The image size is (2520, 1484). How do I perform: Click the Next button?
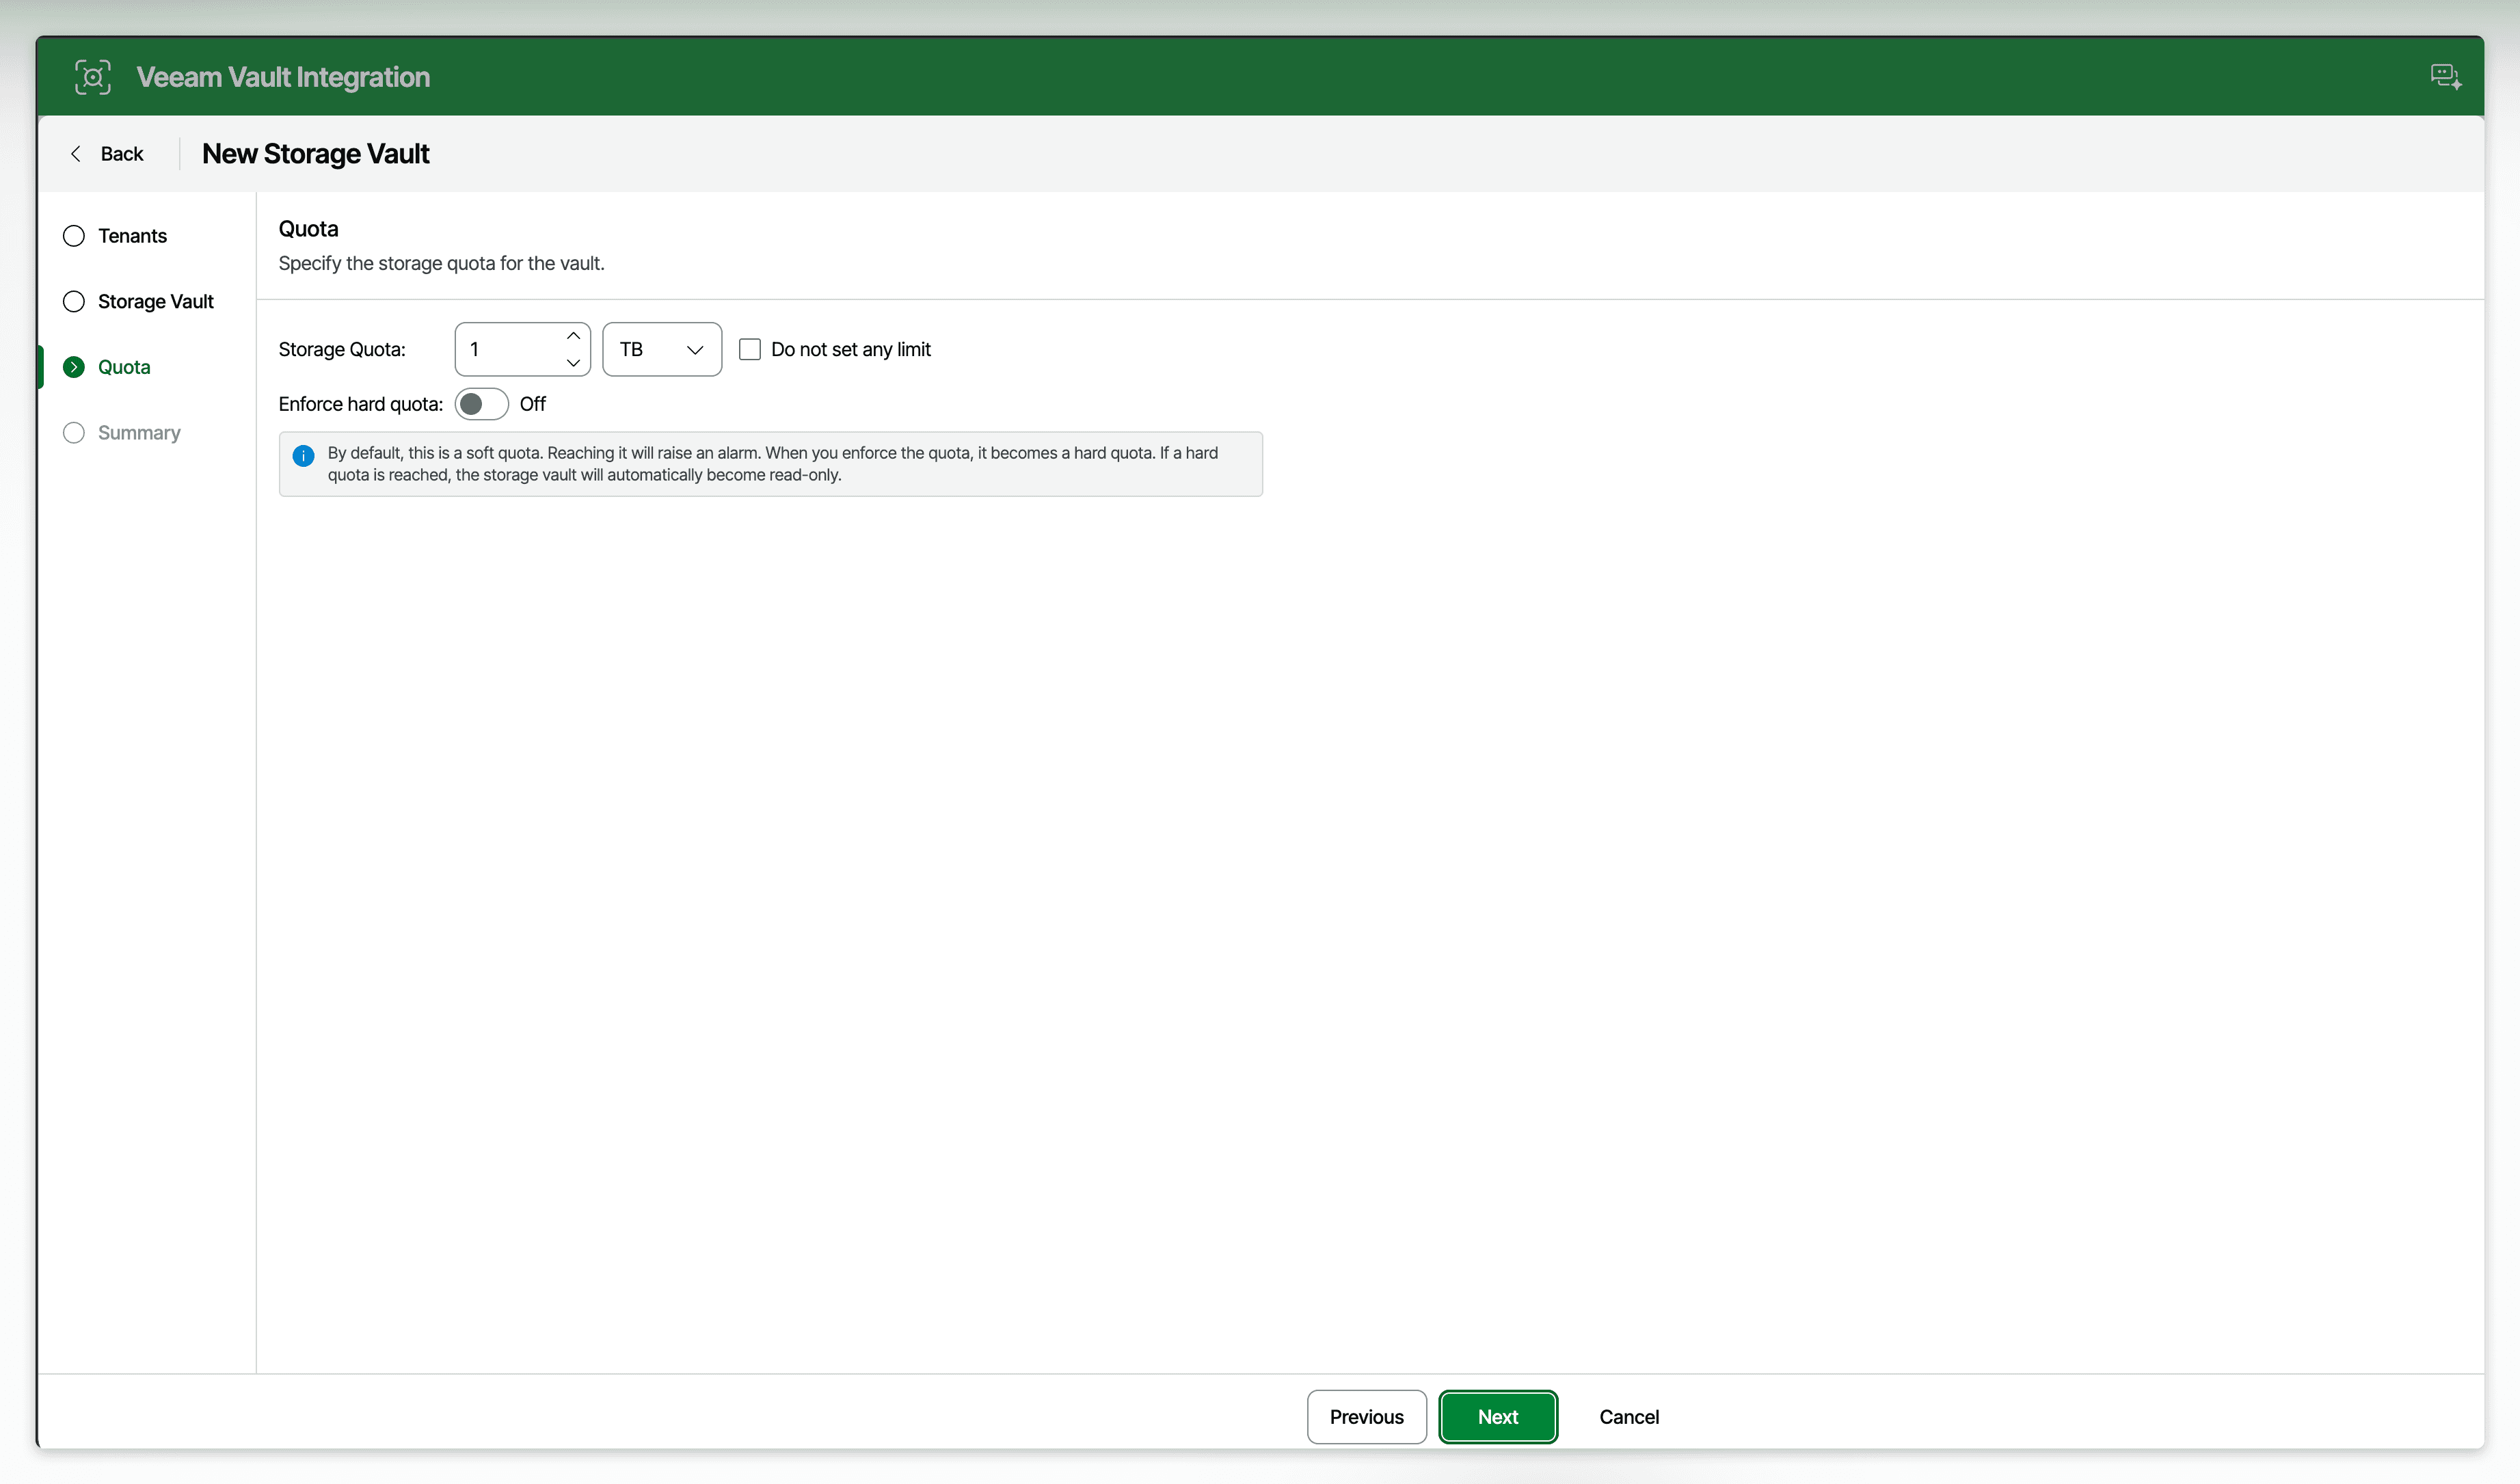(x=1498, y=1417)
